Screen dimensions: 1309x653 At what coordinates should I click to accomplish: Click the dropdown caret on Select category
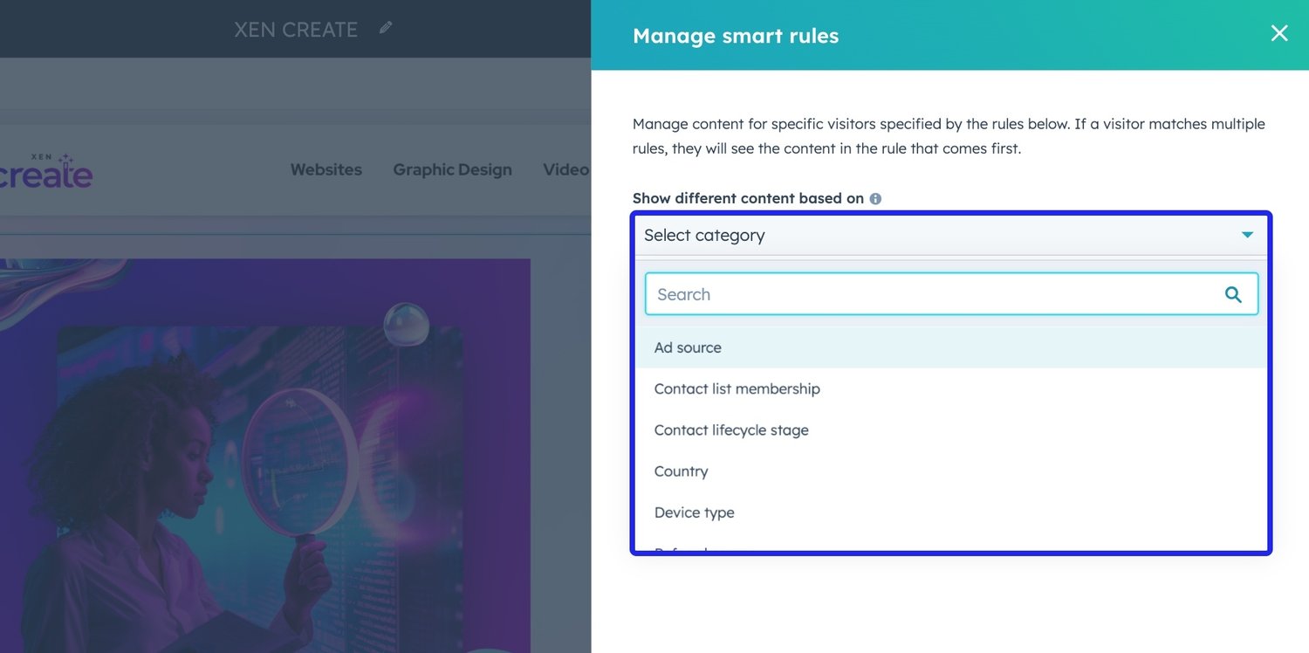click(x=1247, y=235)
